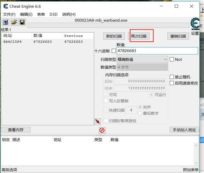Open the 表单 menu

(x=41, y=14)
